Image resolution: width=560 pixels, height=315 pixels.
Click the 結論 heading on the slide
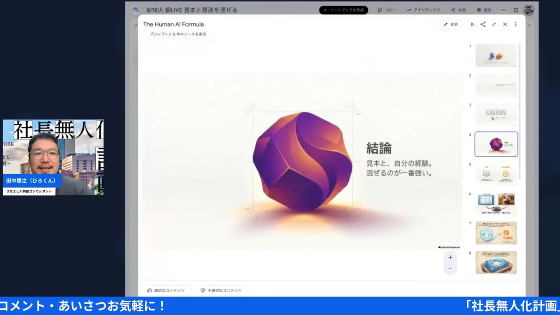point(379,149)
